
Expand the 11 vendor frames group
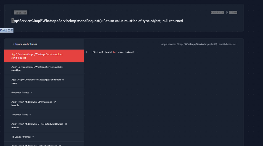coord(44,137)
